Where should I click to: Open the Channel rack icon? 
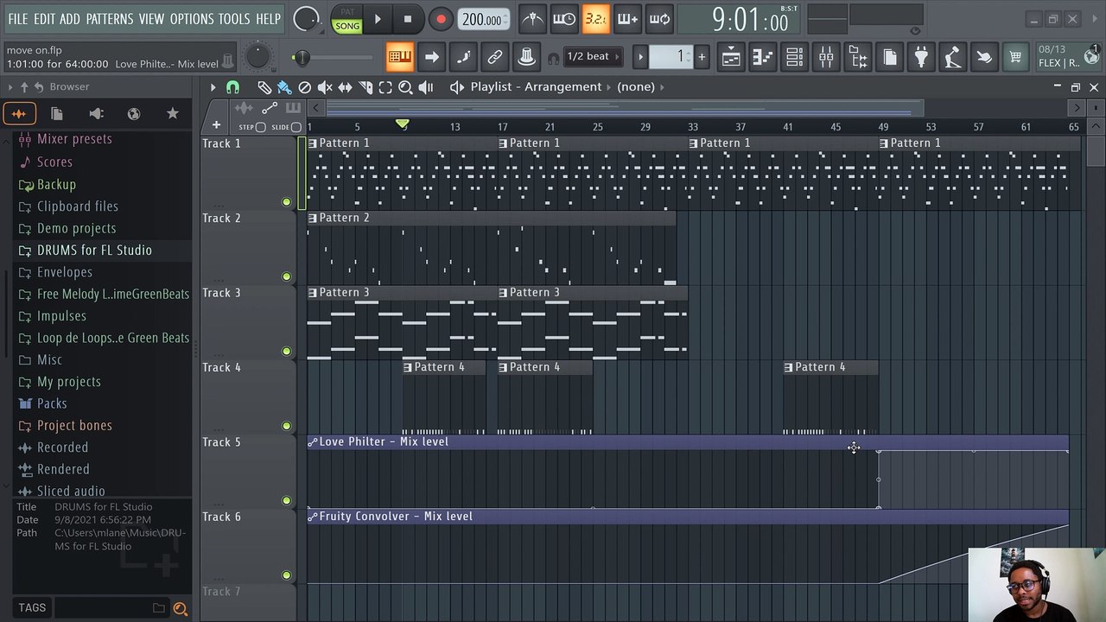(794, 57)
